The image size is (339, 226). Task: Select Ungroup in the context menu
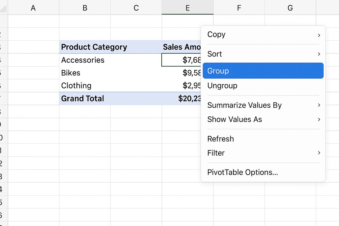coord(263,86)
